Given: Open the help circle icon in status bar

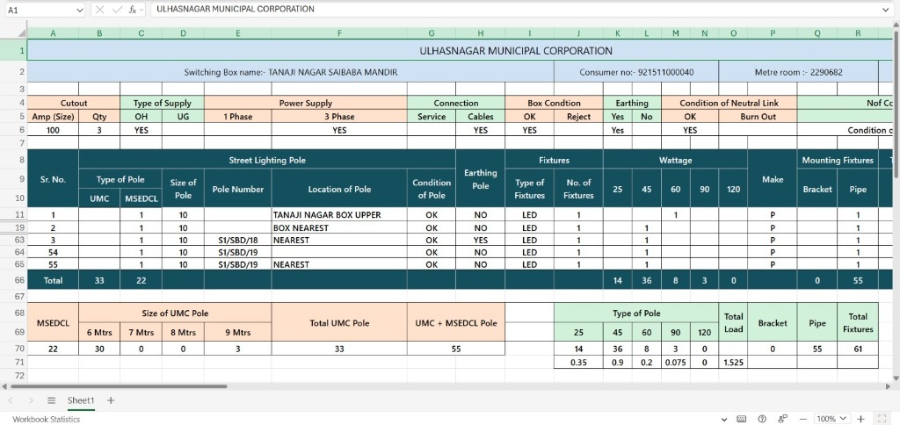Looking at the screenshot, I should pos(762,419).
